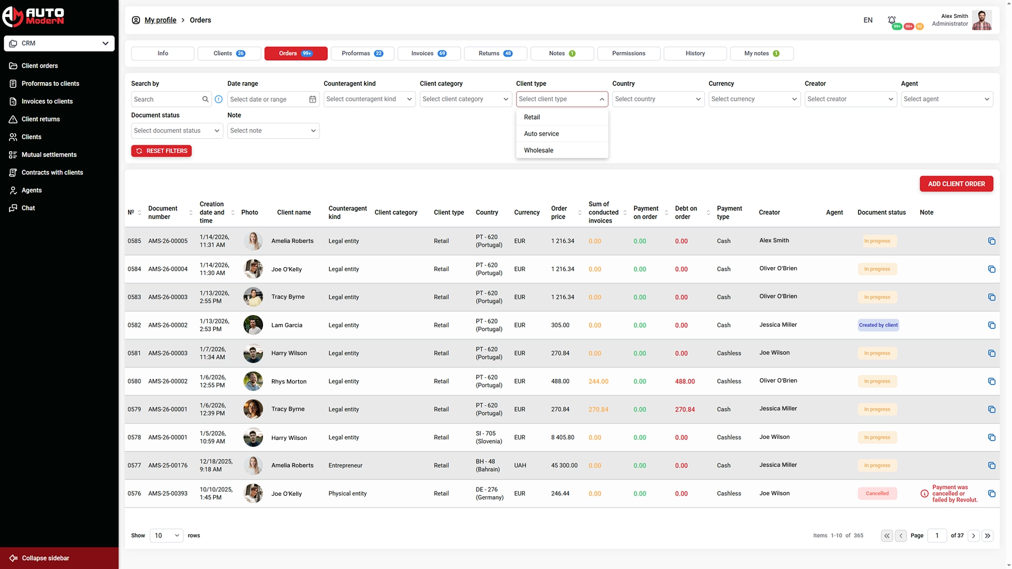
Task: Click the Reset Filters button
Action: (x=161, y=151)
